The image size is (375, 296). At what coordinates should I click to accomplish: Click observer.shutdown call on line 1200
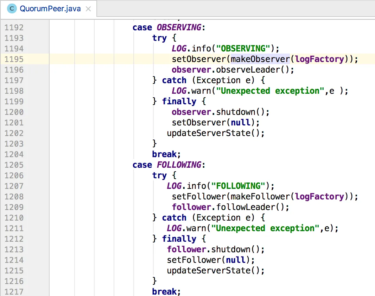click(x=220, y=112)
